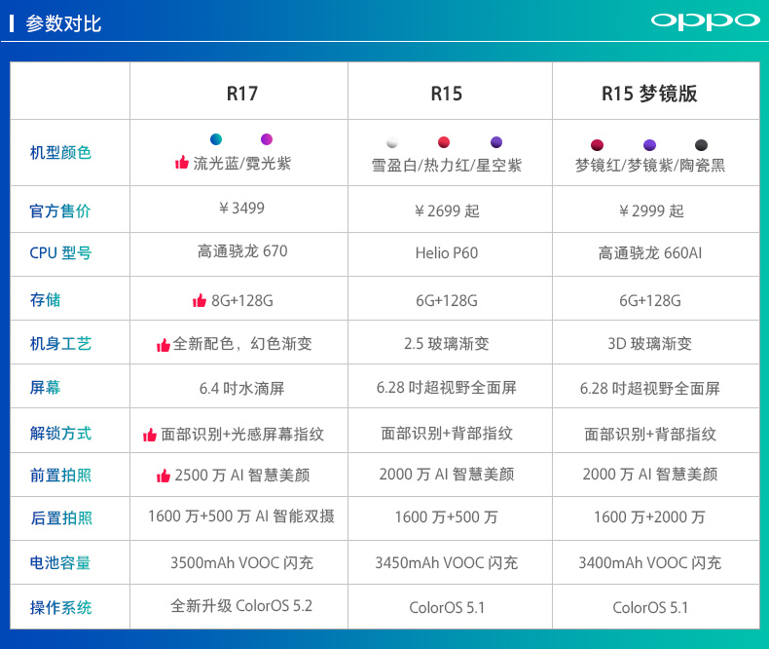This screenshot has height=649, width=769.
Task: Click the R15 梦镜版 column header
Action: tap(649, 94)
